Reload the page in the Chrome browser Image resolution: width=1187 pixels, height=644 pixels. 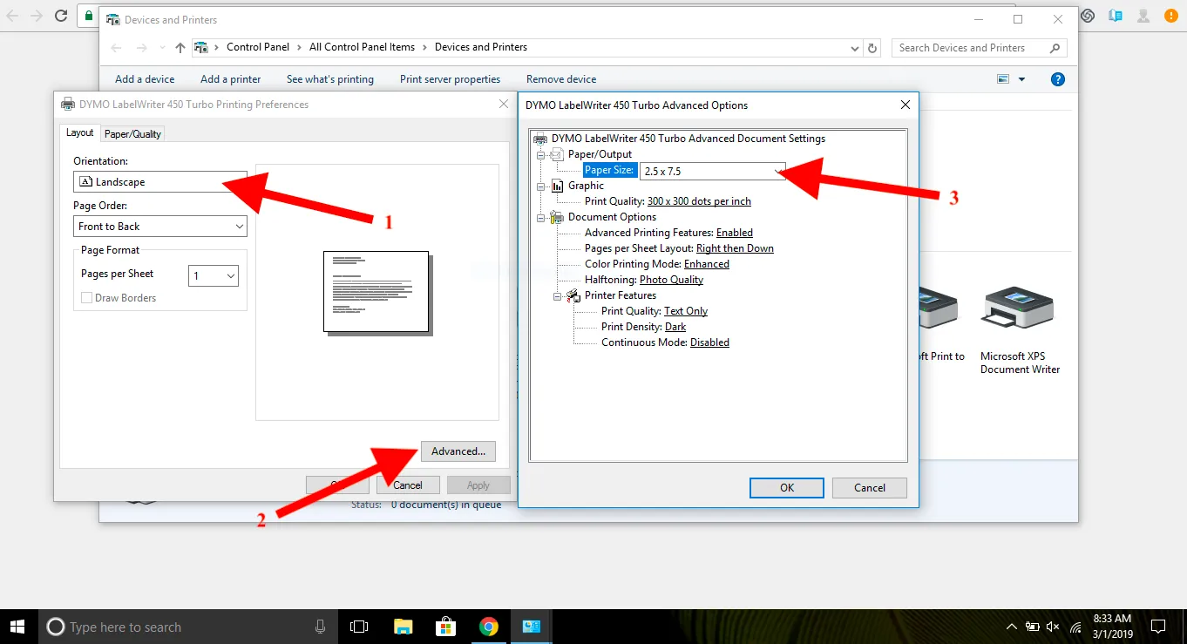61,16
